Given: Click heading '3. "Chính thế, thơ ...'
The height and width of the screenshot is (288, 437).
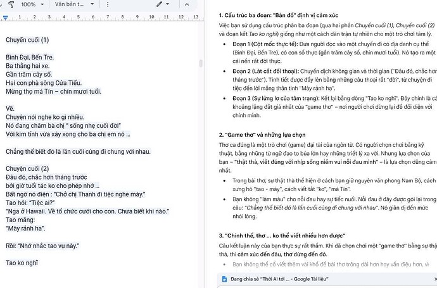Looking at the screenshot, I should (x=282, y=235).
